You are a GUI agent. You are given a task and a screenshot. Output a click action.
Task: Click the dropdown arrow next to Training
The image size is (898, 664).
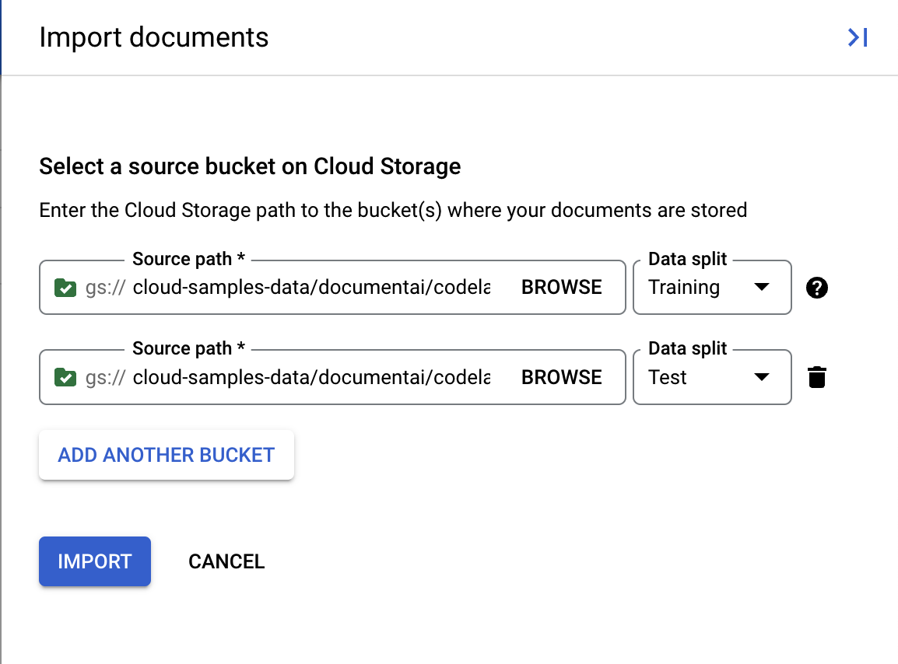pyautogui.click(x=762, y=288)
